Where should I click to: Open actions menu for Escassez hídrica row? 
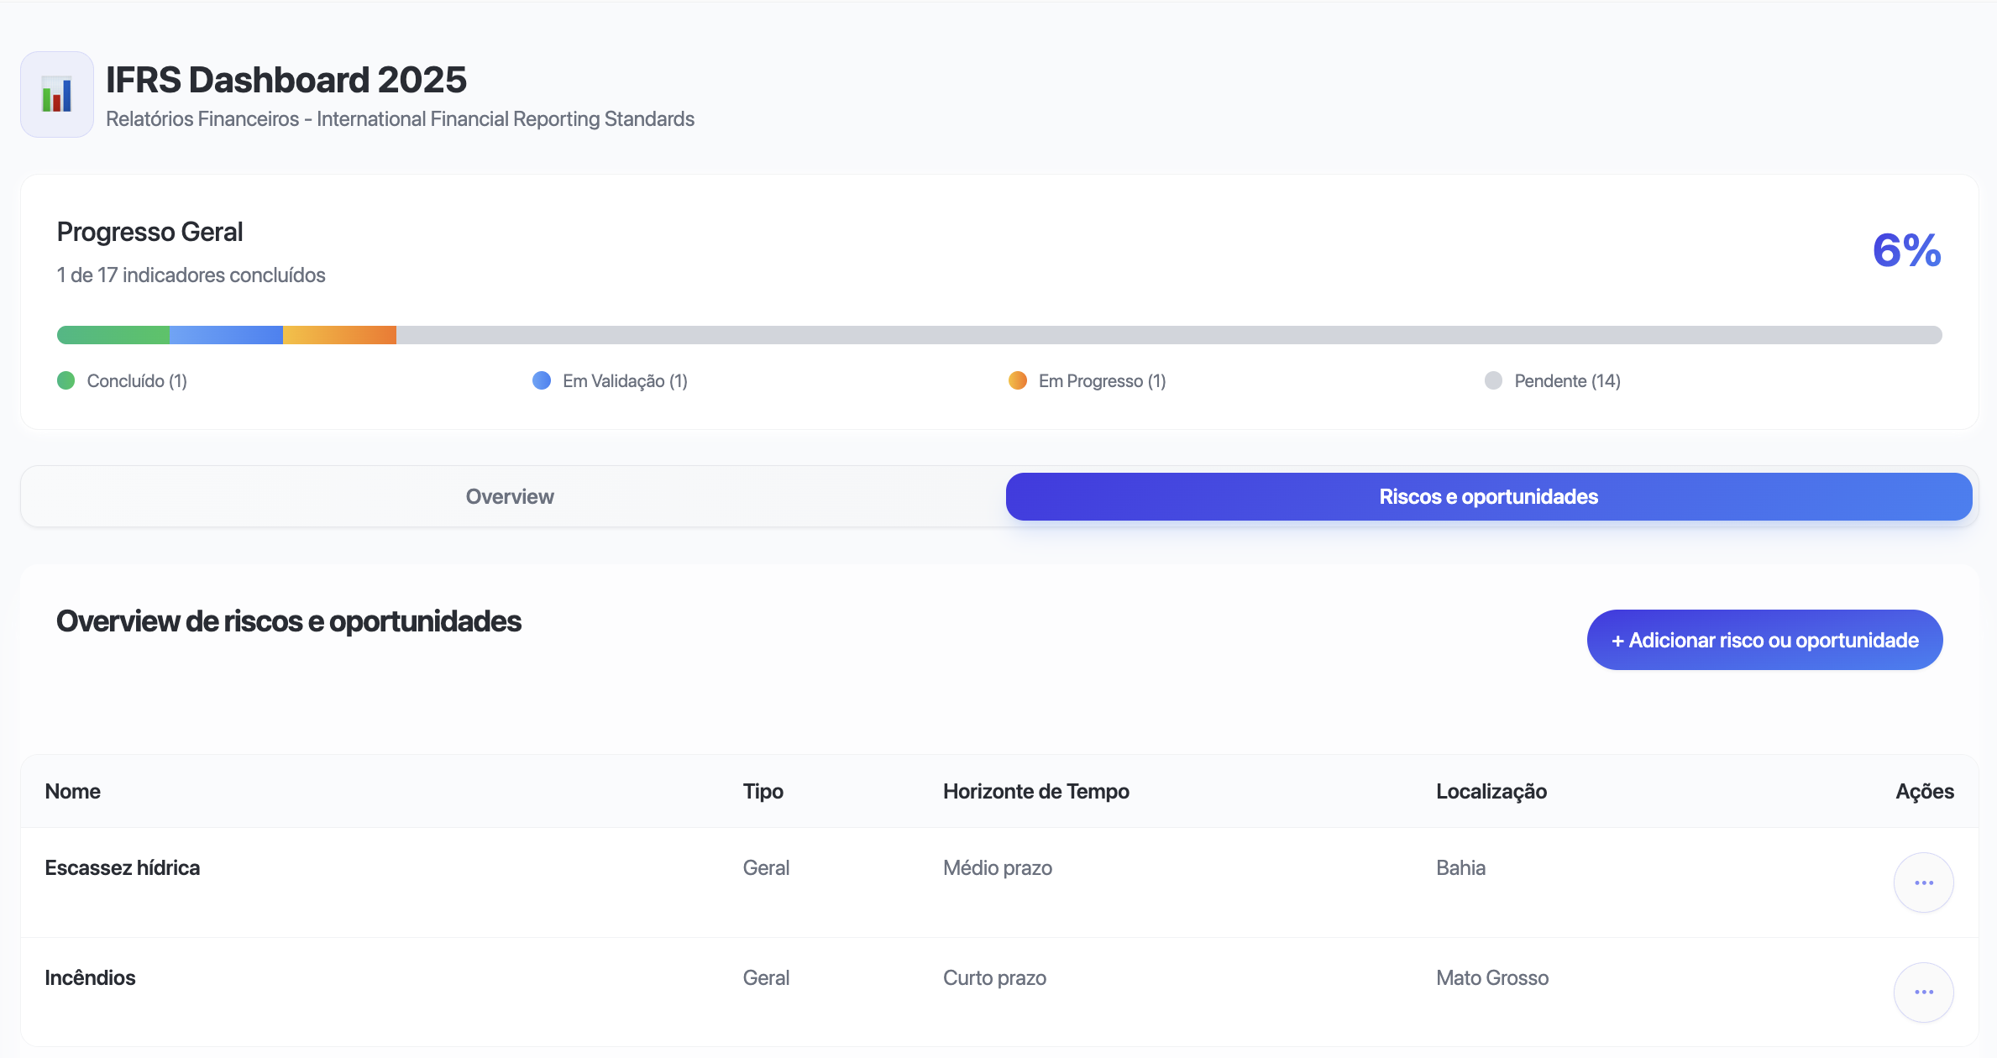click(1923, 883)
